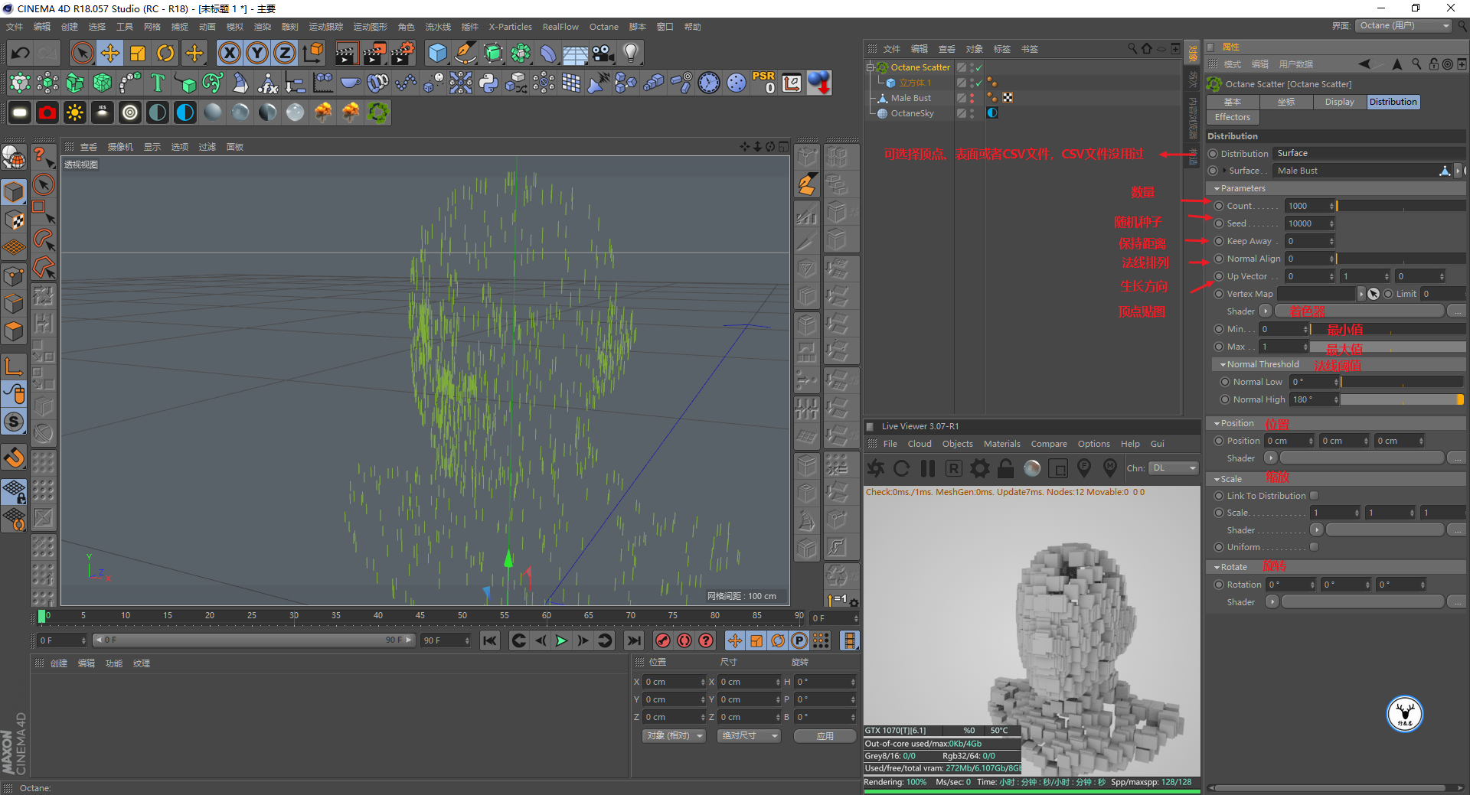Play the timeline forward
Image resolution: width=1470 pixels, height=795 pixels.
click(561, 640)
